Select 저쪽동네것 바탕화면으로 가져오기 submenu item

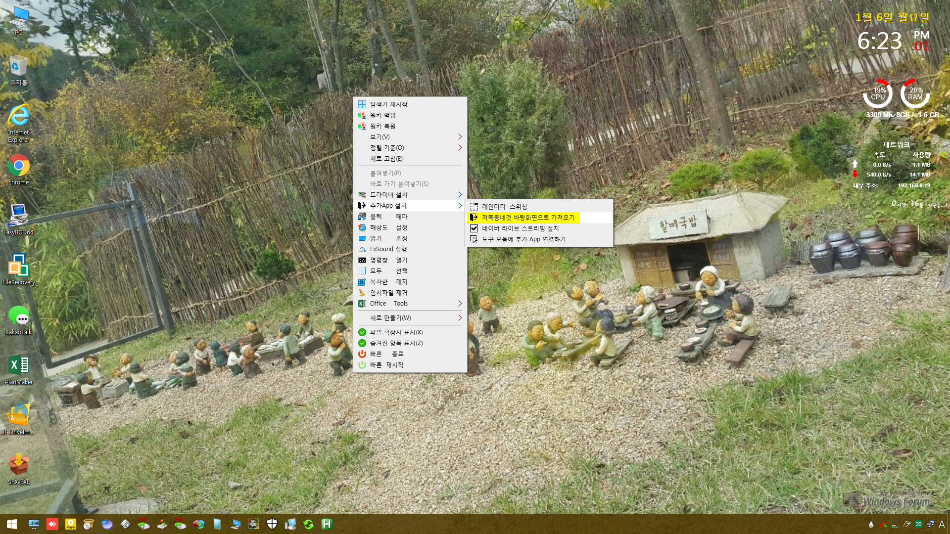pyautogui.click(x=539, y=218)
